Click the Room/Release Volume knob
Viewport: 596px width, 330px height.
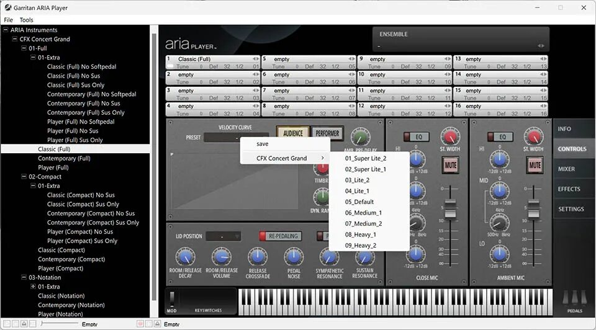pyautogui.click(x=222, y=257)
